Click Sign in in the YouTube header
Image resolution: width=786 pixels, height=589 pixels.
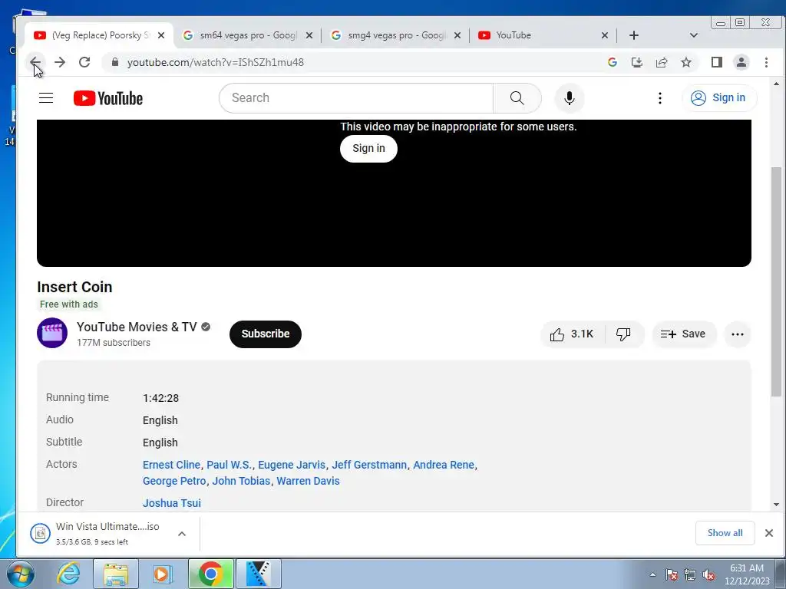[719, 97]
